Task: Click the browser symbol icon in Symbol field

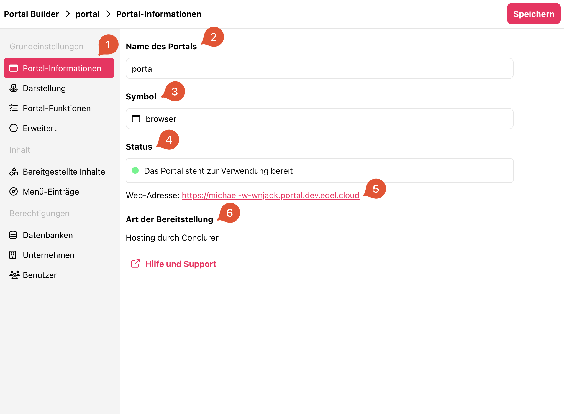Action: click(x=136, y=119)
